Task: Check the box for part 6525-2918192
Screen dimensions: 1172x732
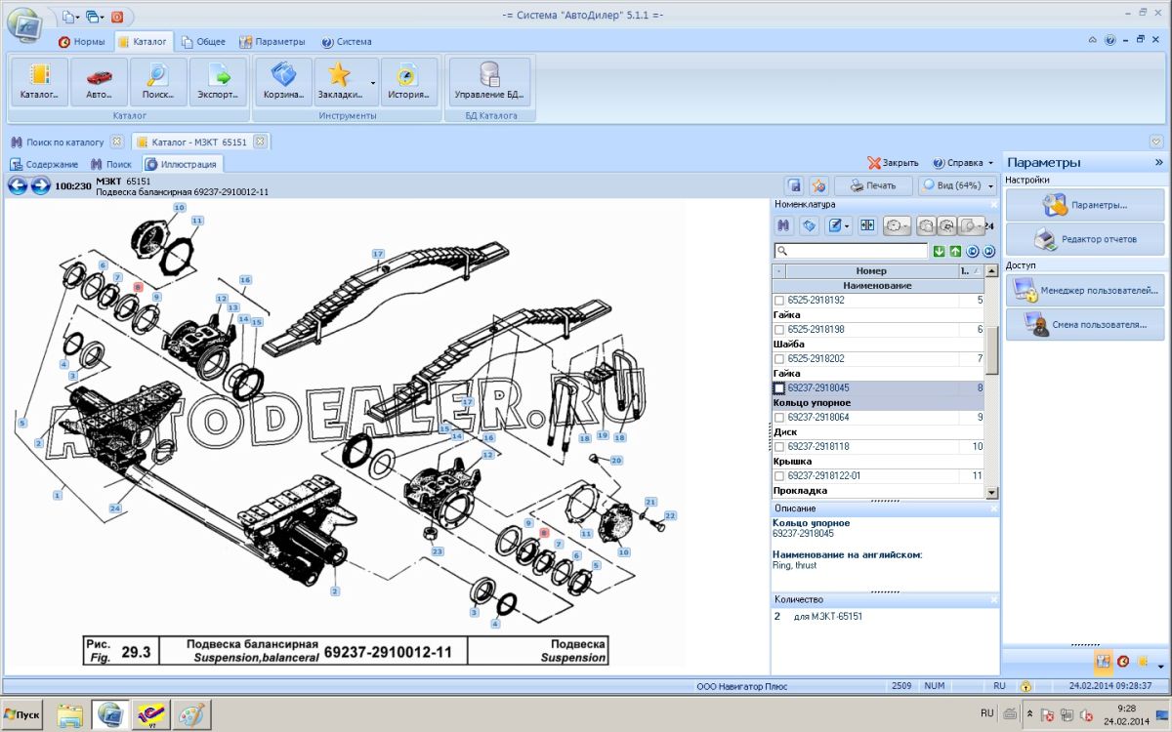Action: [x=779, y=301]
